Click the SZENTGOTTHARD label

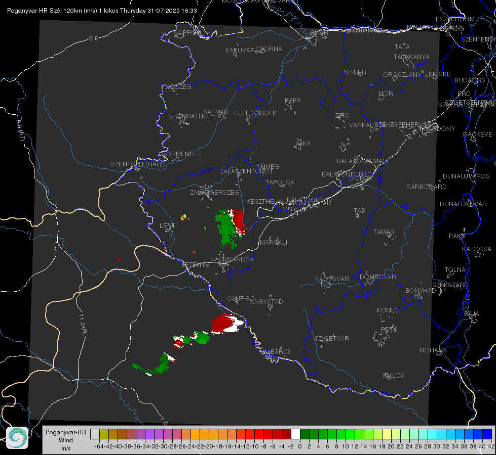138,164
